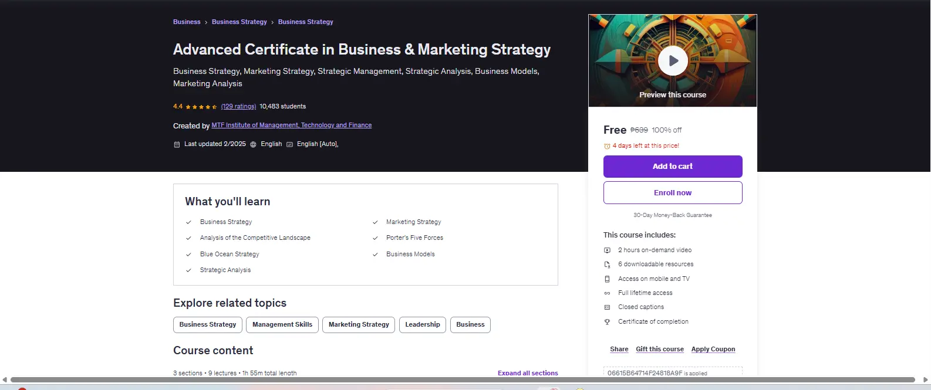
Task: Select the Business topic tag
Action: tap(470, 325)
